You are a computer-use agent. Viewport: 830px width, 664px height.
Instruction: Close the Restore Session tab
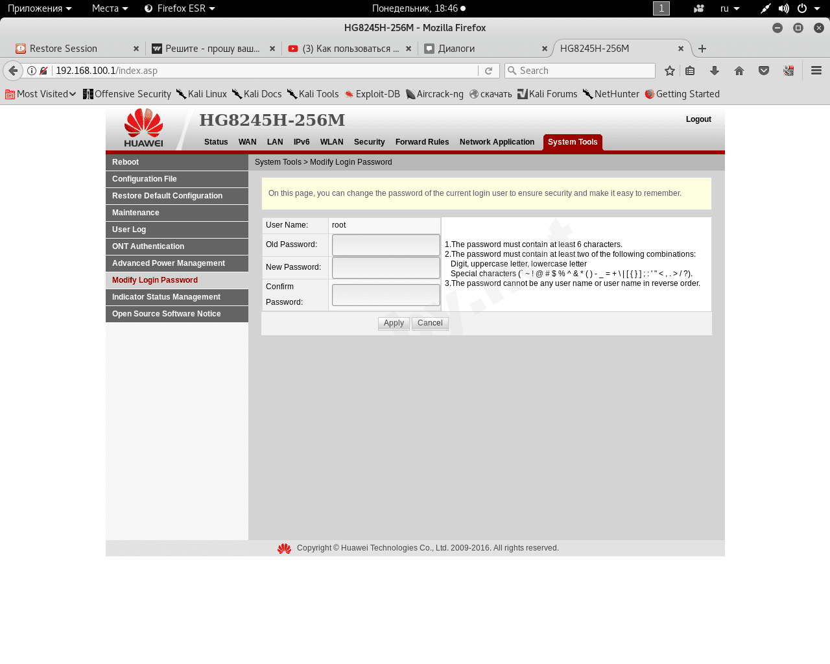[x=136, y=49]
